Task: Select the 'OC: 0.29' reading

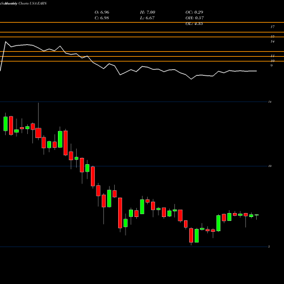Action: (194, 12)
